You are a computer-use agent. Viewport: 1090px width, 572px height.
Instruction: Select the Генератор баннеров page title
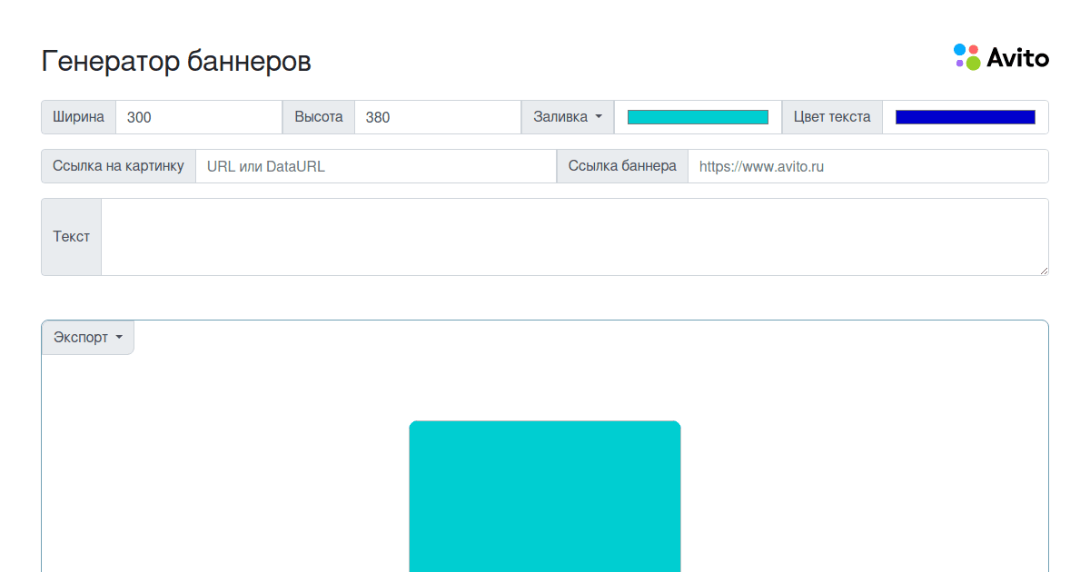176,61
